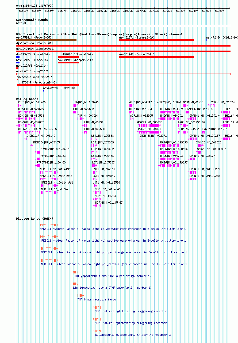The image size is (238, 343).
Task: Click the LTB|NM_002341 label
Action: pyautogui.click(x=94, y=122)
